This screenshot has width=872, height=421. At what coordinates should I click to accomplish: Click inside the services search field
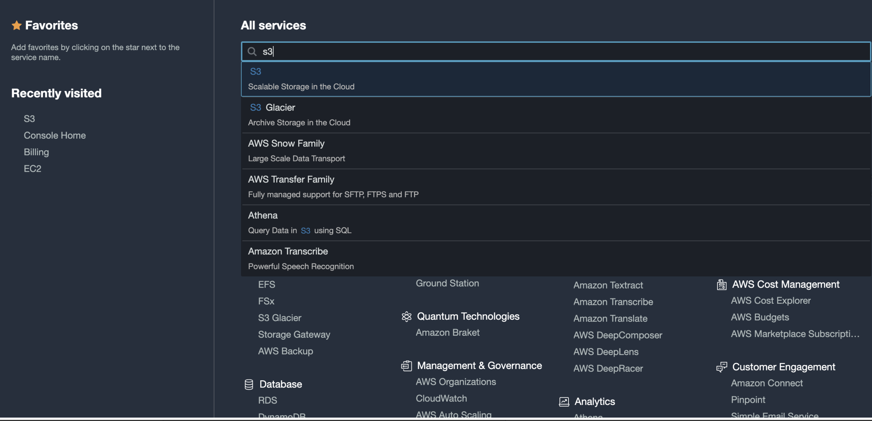(x=555, y=51)
